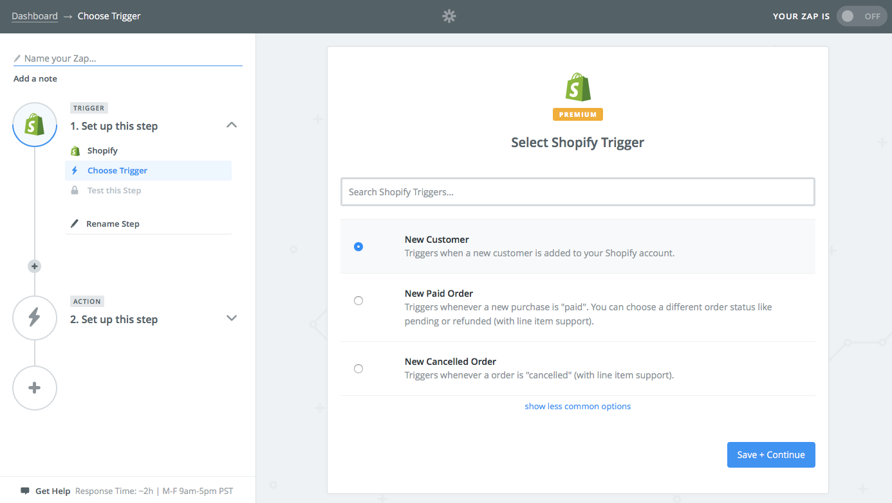Image resolution: width=892 pixels, height=503 pixels.
Task: Click the pencil icon beside Name your Zap
Action: 17,58
